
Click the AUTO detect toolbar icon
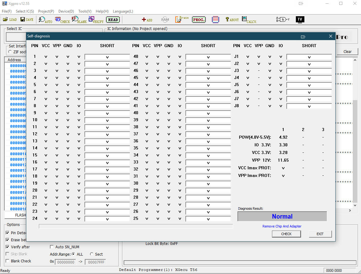45,20
